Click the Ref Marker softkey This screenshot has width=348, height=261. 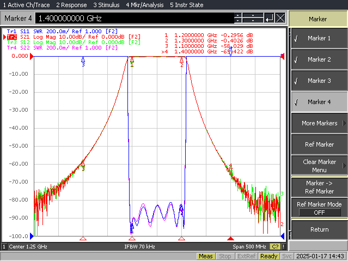(x=319, y=144)
